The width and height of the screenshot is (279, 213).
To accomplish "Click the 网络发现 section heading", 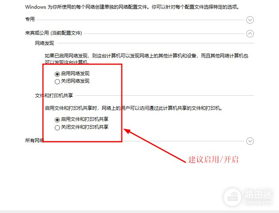I will pyautogui.click(x=45, y=43).
